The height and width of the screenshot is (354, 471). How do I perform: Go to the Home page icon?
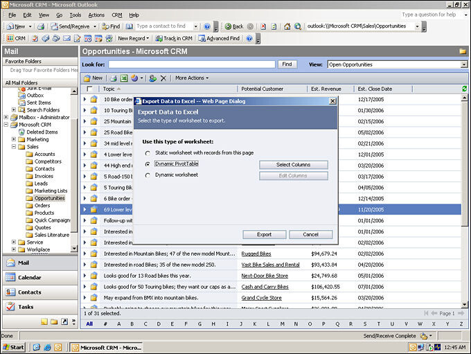pyautogui.click(x=287, y=26)
